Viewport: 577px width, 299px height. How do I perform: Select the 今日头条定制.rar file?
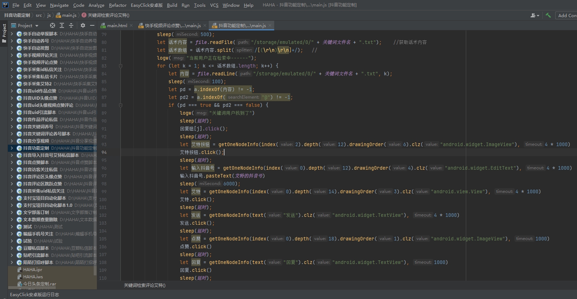coord(39,284)
